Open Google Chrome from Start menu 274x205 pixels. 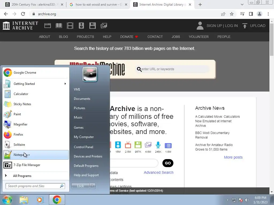(x=36, y=73)
